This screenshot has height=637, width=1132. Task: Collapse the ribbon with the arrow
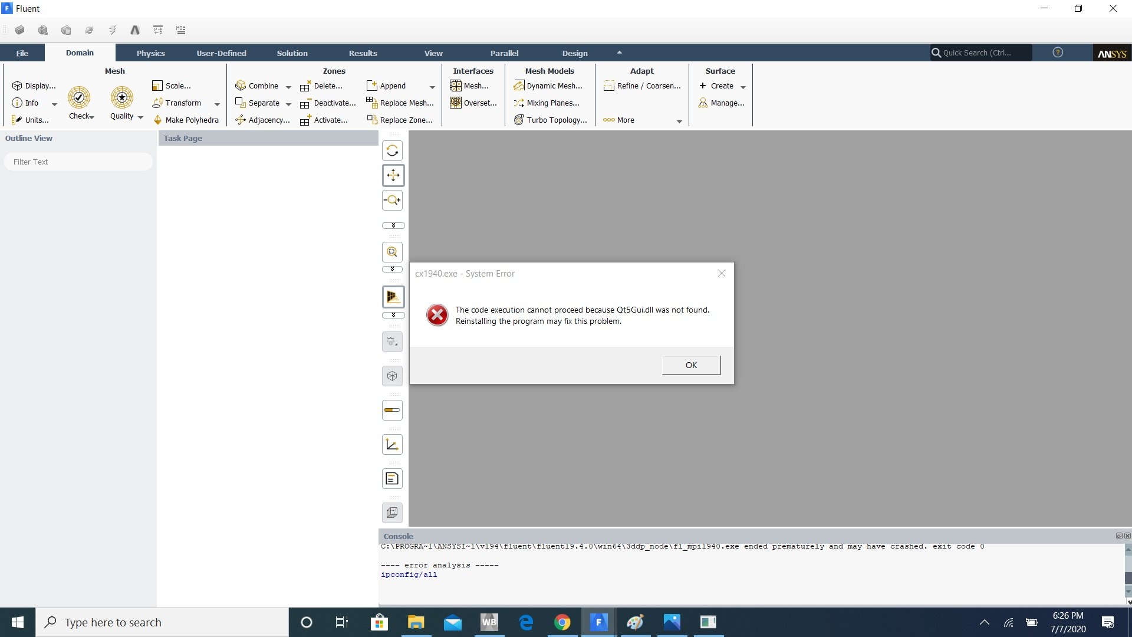[x=619, y=52]
